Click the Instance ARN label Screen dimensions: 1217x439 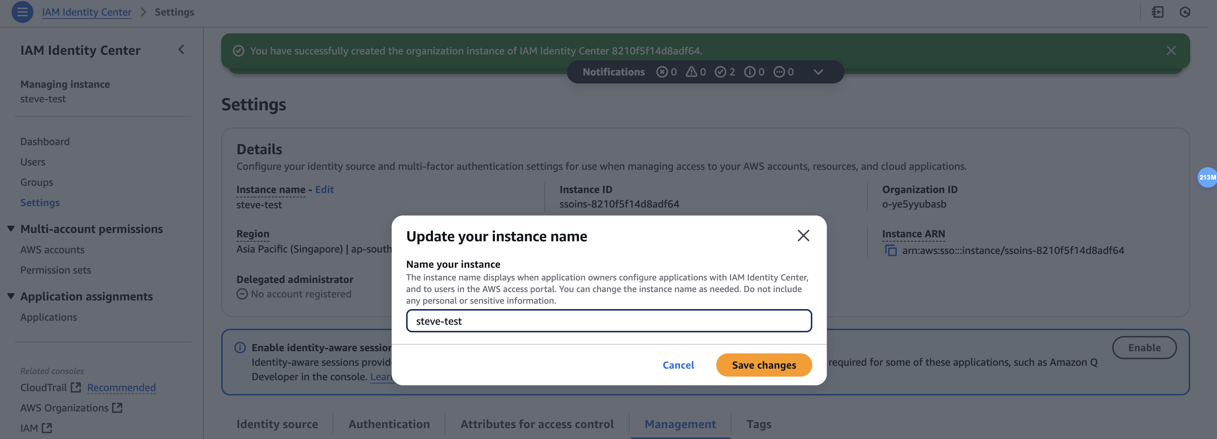tap(913, 234)
